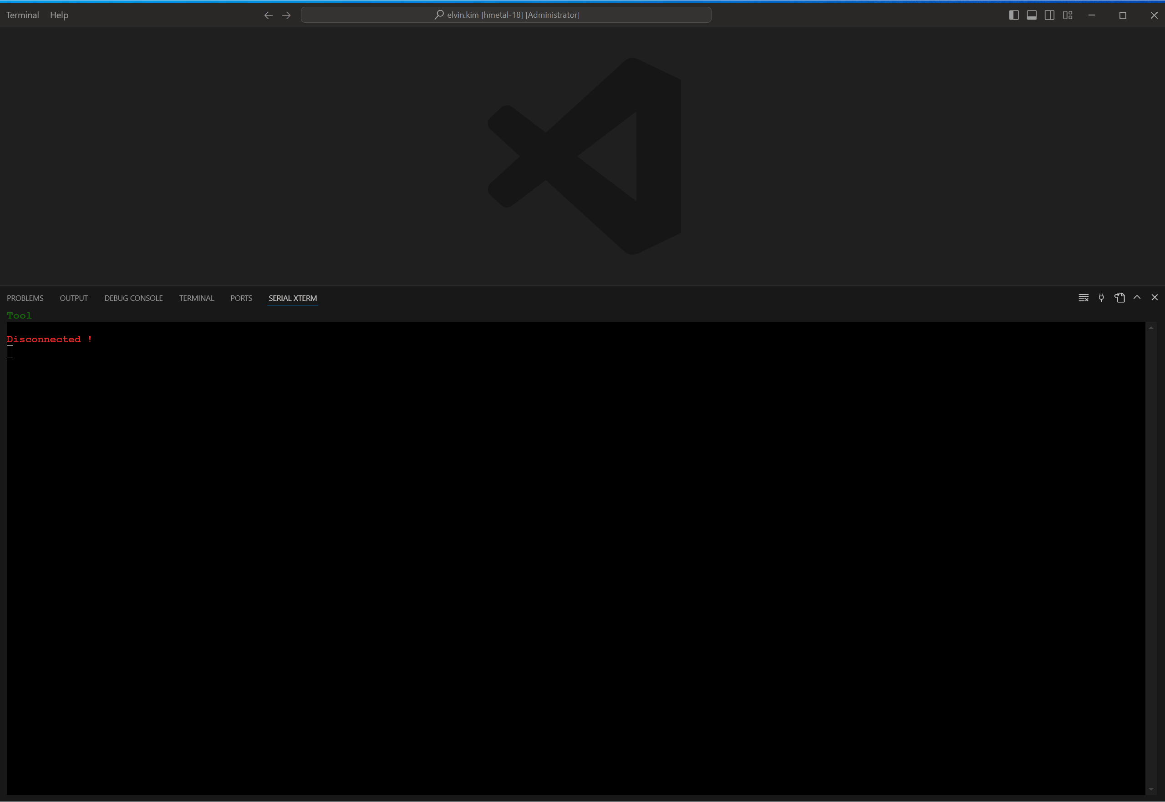Go forward with the right arrow

pyautogui.click(x=286, y=15)
